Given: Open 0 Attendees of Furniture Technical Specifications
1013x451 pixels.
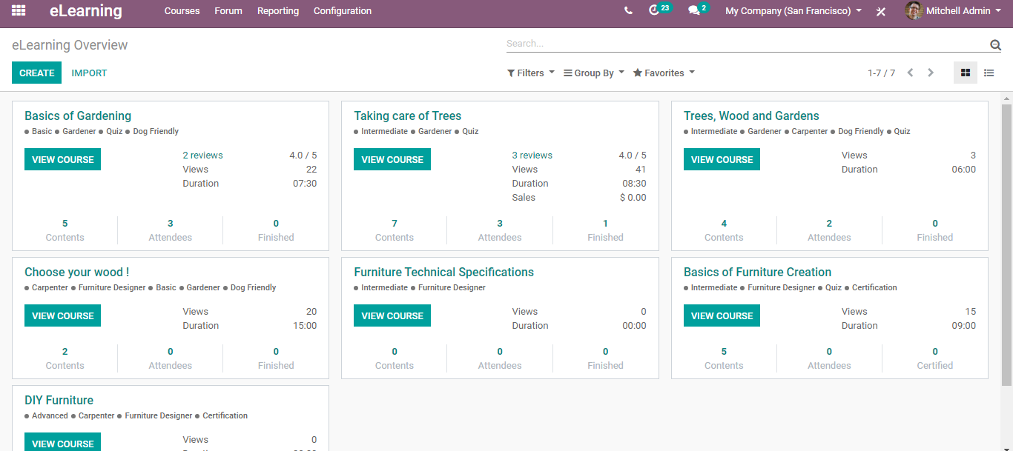Looking at the screenshot, I should pyautogui.click(x=500, y=358).
